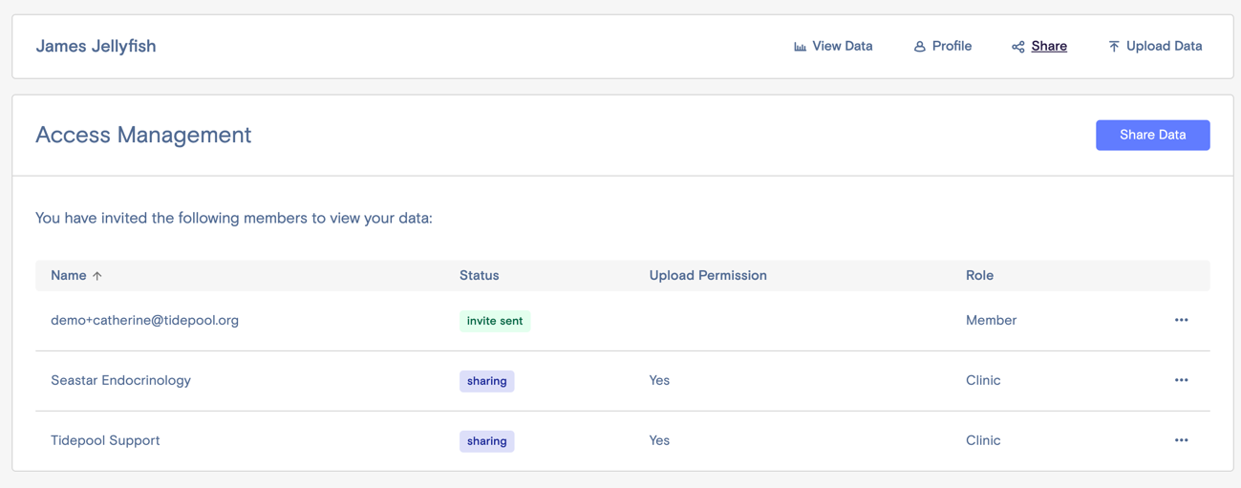Screen dimensions: 1241x488
Task: Open more options for demo+catherine@tidepool.org
Action: point(1181,320)
